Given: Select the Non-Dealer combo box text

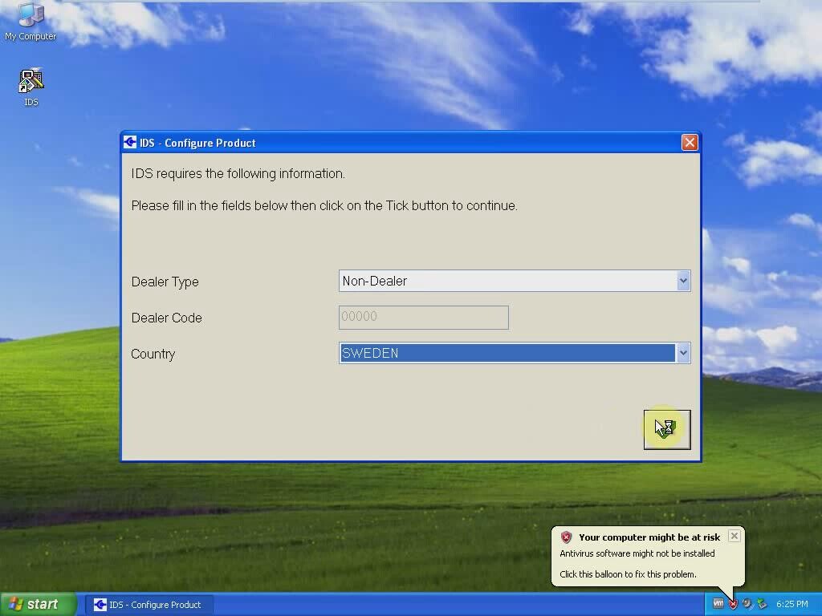Looking at the screenshot, I should pyautogui.click(x=374, y=282).
